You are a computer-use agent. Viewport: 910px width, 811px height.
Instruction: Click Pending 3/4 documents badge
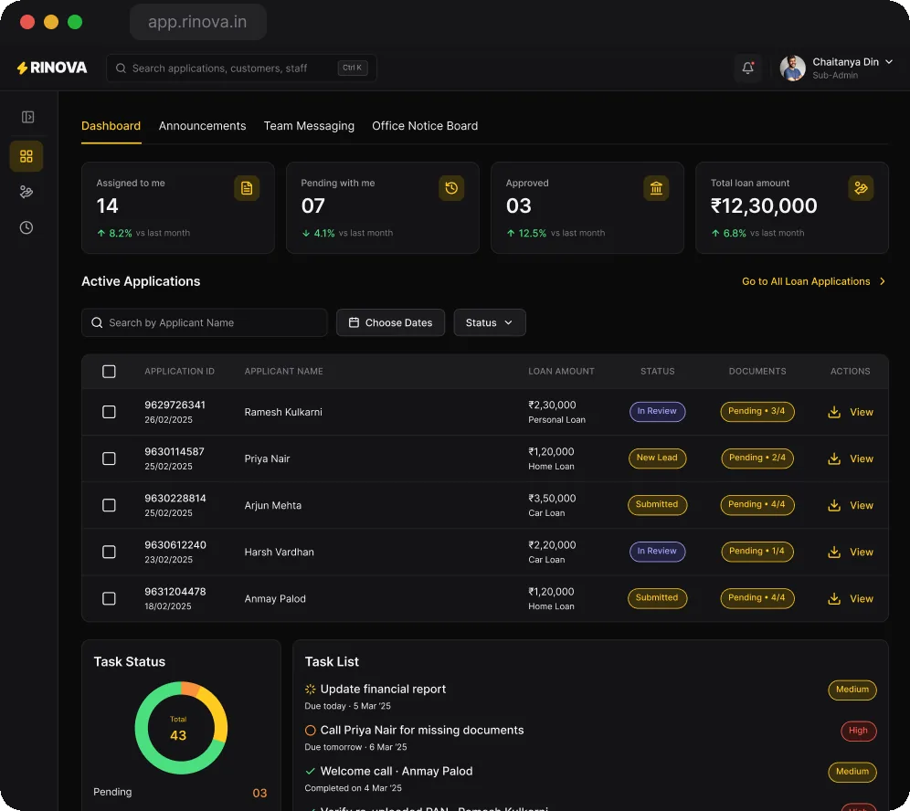pyautogui.click(x=757, y=411)
